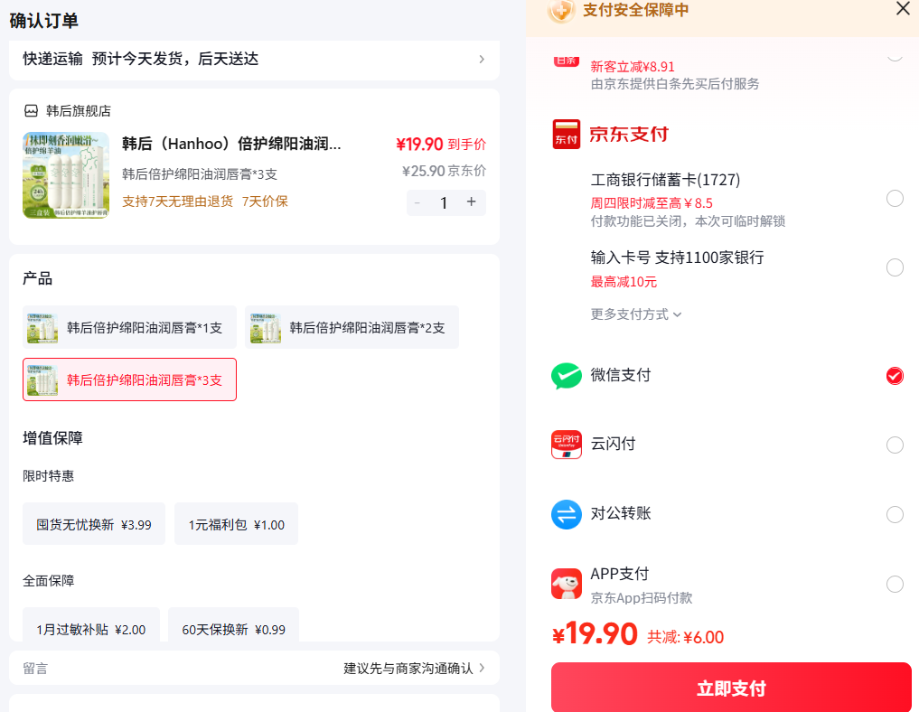Screen dimensions: 919x712
Task: Click the 京东支付 red logo icon
Action: [x=567, y=135]
